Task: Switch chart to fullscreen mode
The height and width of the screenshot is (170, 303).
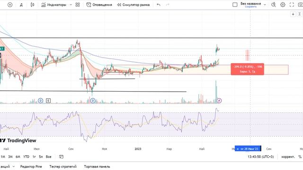Action: (292, 5)
